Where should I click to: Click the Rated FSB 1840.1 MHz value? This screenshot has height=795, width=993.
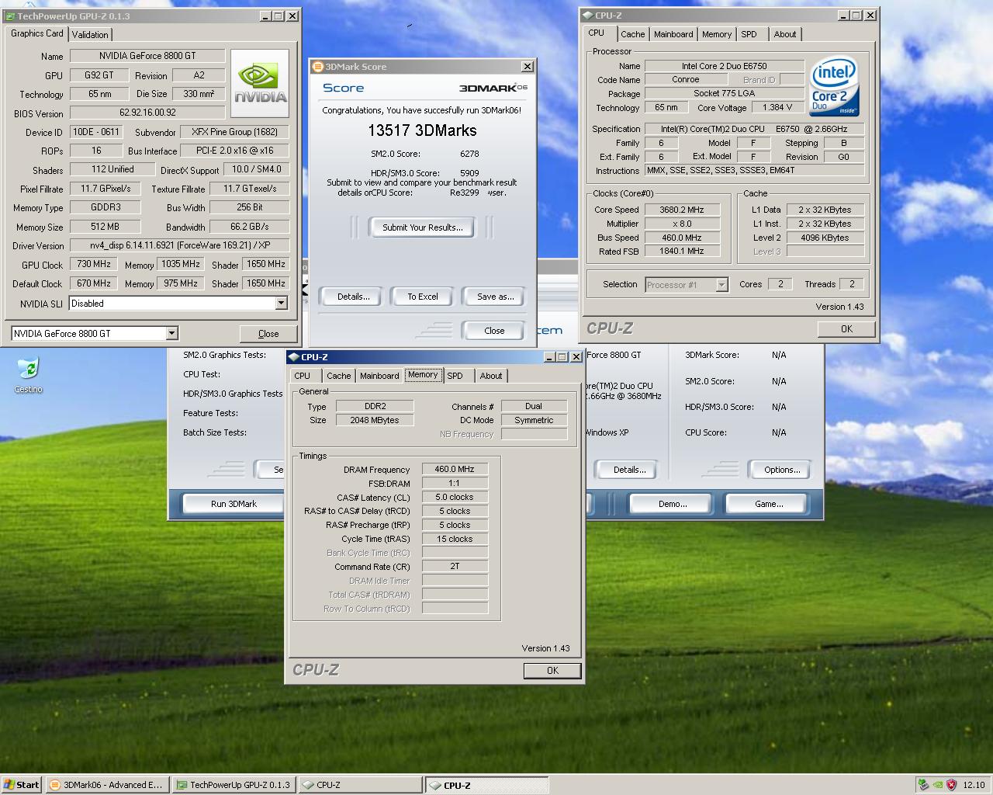click(681, 252)
